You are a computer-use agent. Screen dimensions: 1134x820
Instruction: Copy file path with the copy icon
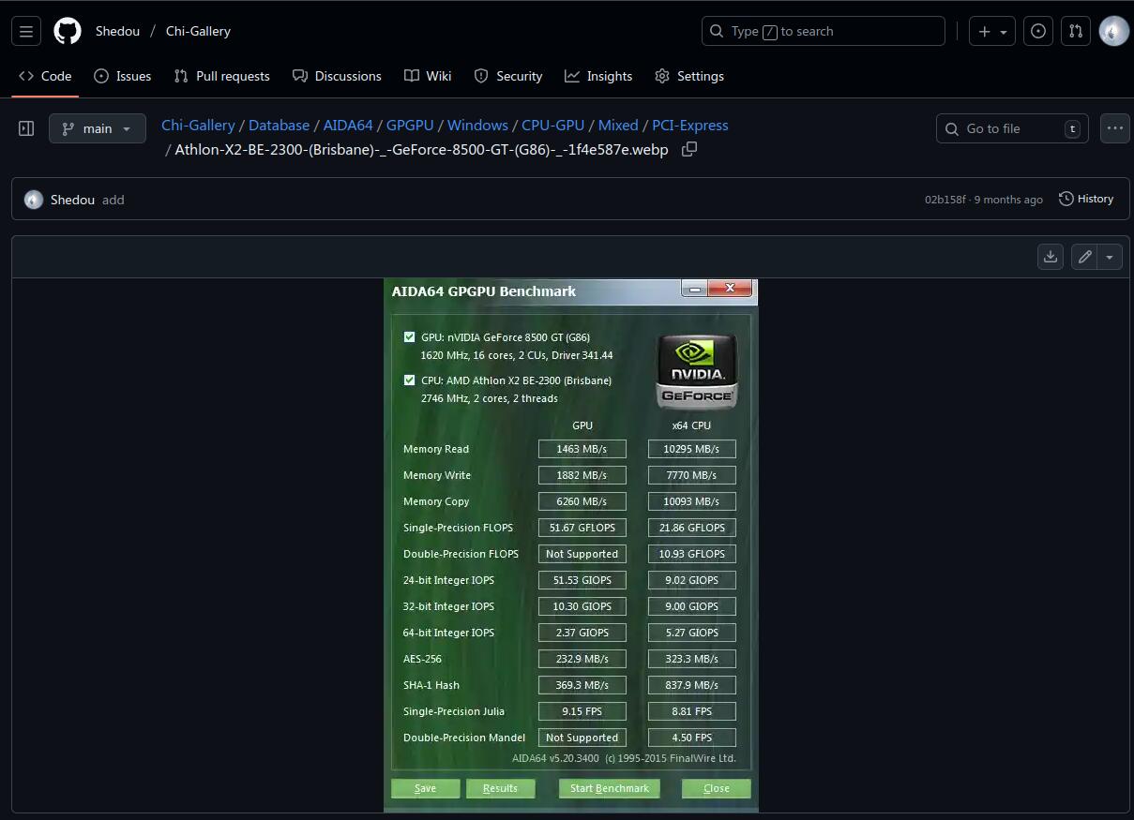[689, 149]
